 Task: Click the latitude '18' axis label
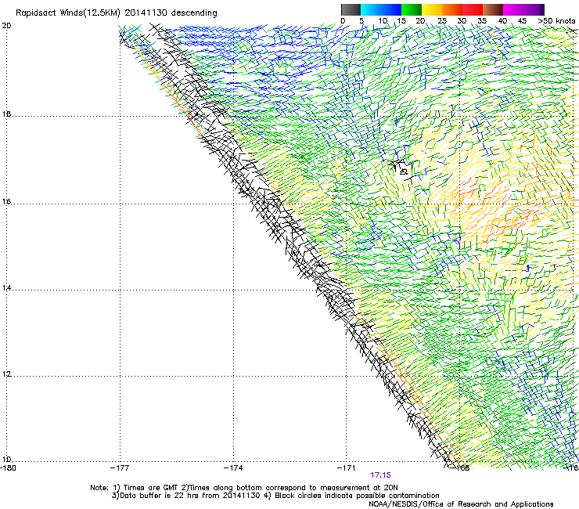(6, 114)
